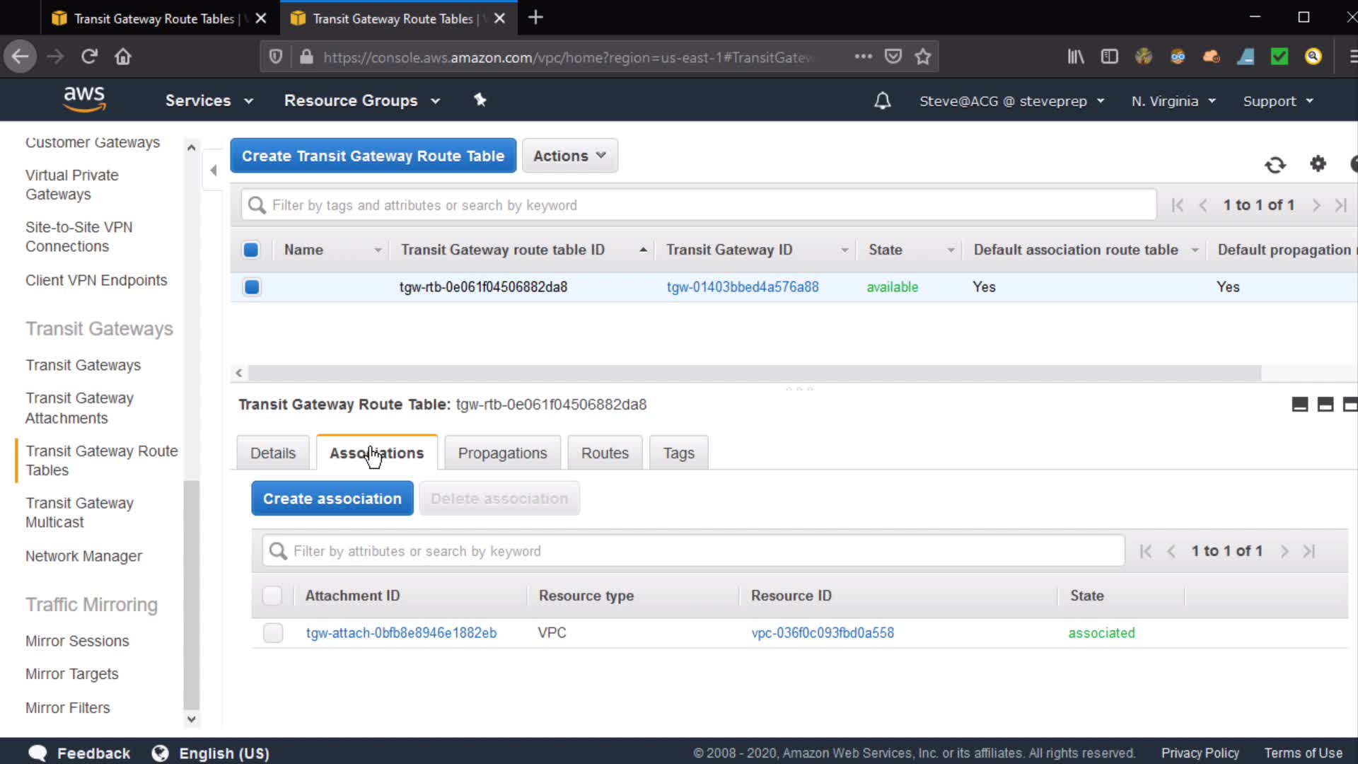Refresh the route tables list

1275,165
